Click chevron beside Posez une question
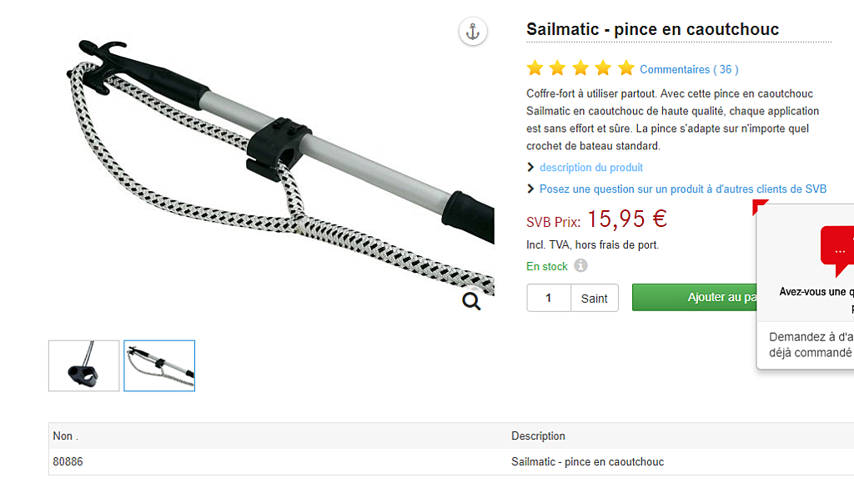 coord(530,189)
